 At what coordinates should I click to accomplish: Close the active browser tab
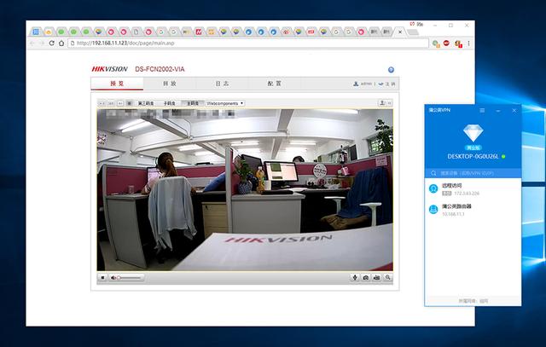point(400,32)
